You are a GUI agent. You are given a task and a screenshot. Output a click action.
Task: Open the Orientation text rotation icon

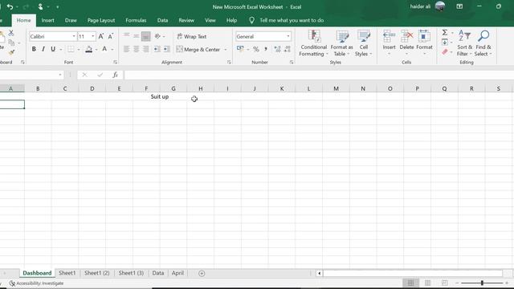pos(157,36)
